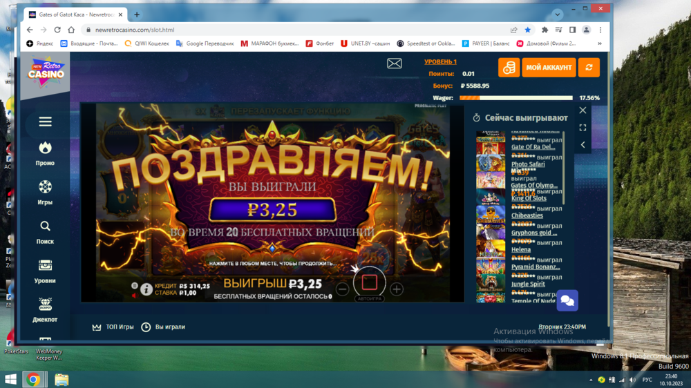Switch to the Вы играли tab
The image size is (691, 388).
163,327
